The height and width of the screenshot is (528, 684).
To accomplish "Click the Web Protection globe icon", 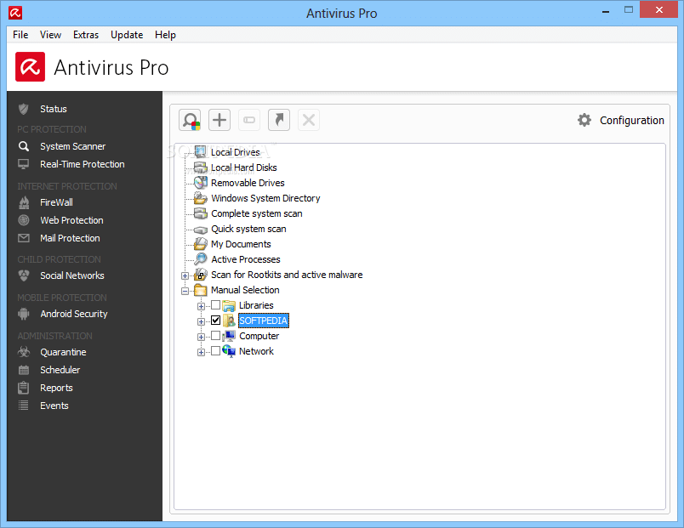I will click(24, 220).
